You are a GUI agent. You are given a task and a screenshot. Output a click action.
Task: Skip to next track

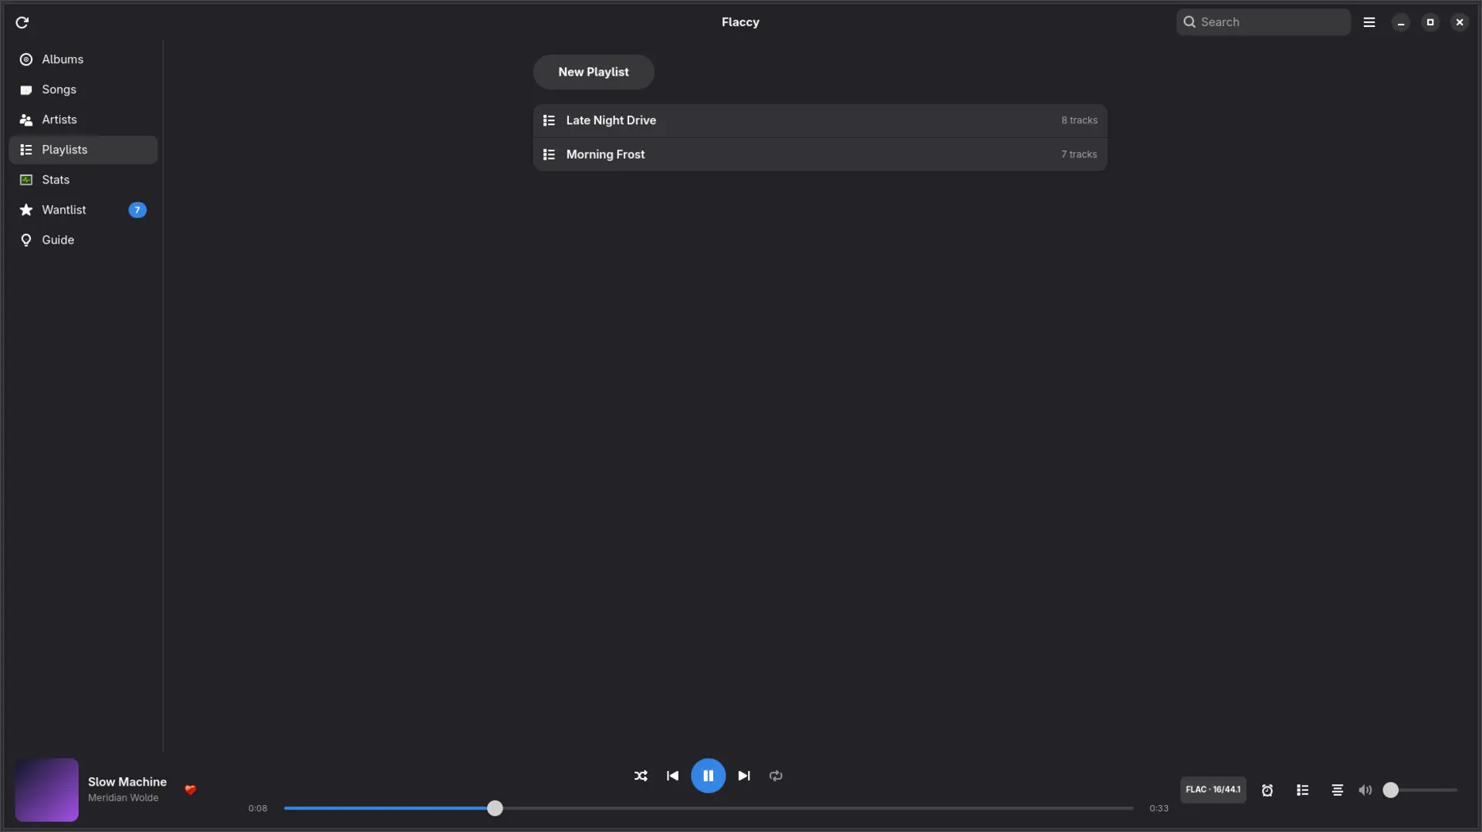click(744, 776)
